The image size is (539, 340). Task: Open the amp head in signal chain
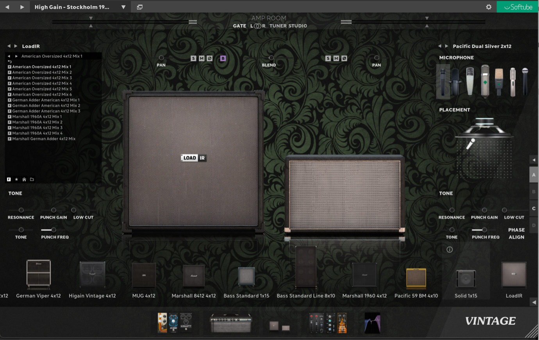231,323
